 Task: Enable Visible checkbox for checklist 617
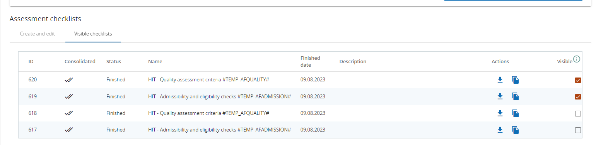578,130
